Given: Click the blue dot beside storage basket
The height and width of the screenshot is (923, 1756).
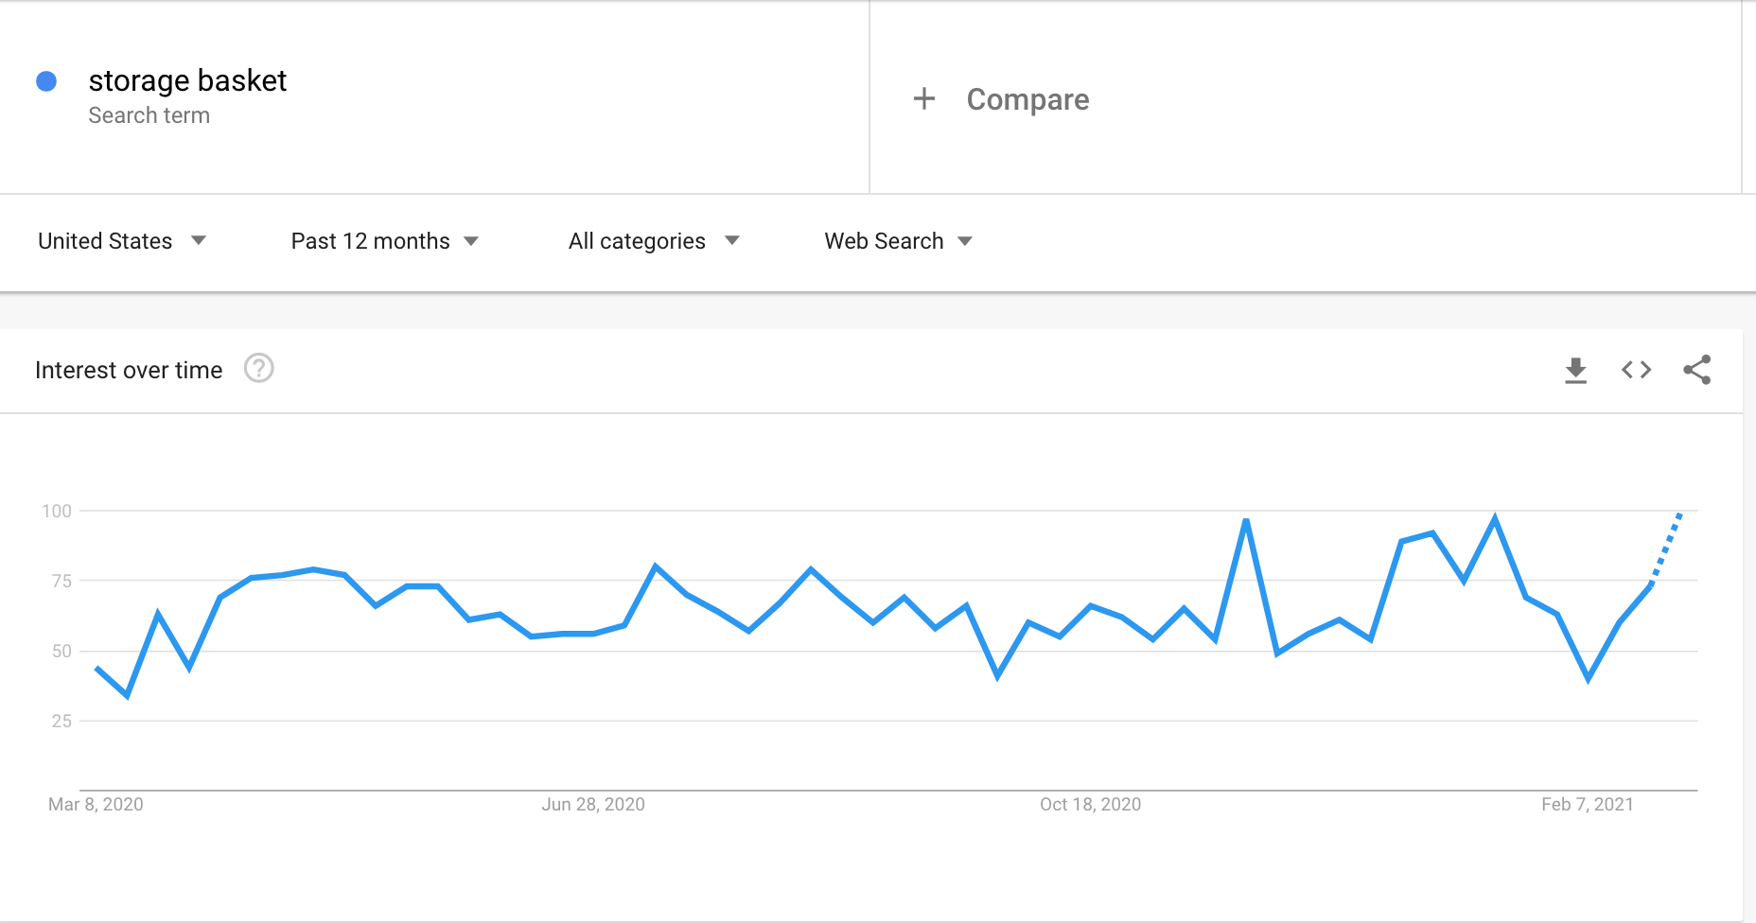Looking at the screenshot, I should (46, 81).
